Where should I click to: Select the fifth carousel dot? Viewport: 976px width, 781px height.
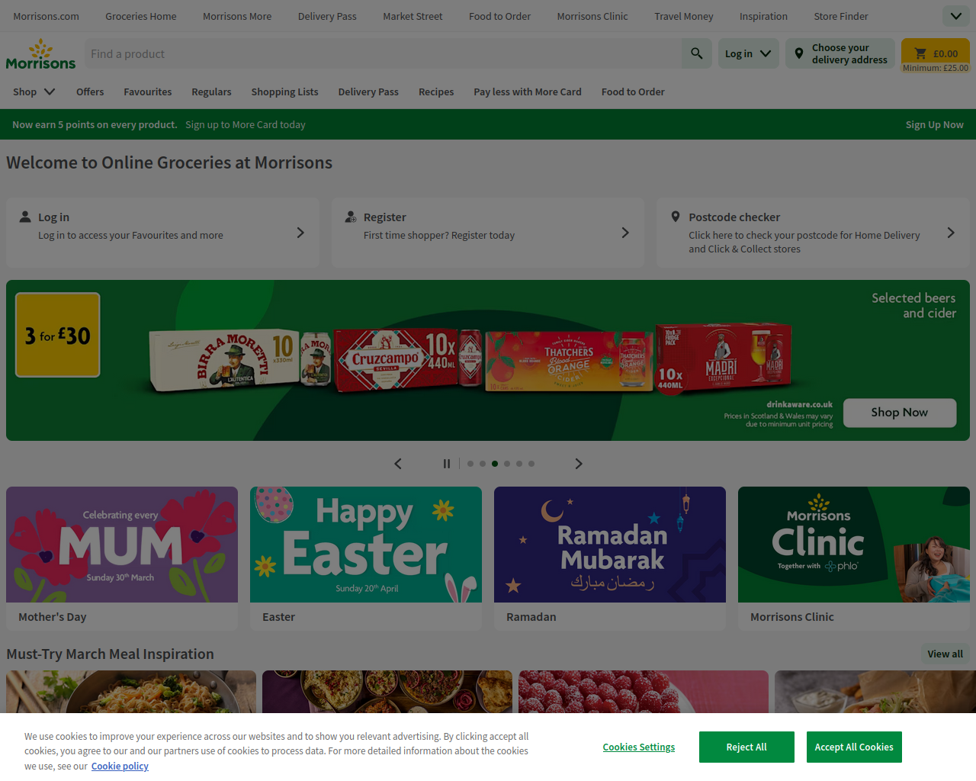click(x=519, y=464)
